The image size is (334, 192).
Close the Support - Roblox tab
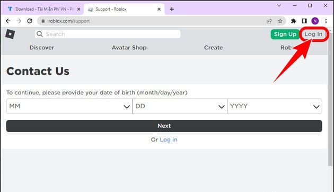[x=159, y=9]
